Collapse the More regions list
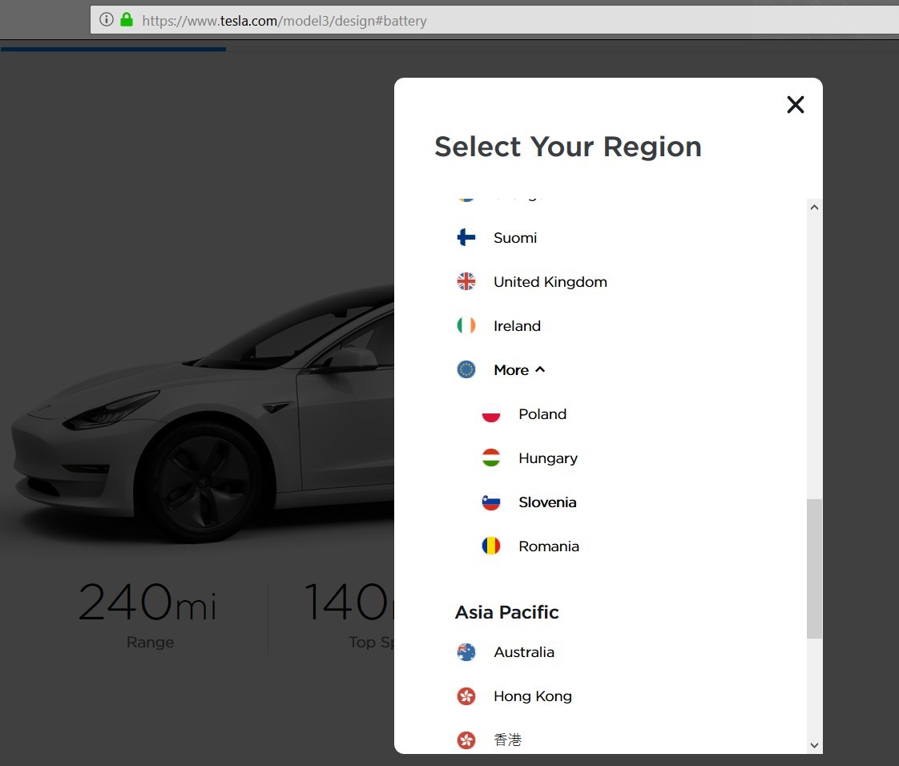899x766 pixels. point(511,370)
